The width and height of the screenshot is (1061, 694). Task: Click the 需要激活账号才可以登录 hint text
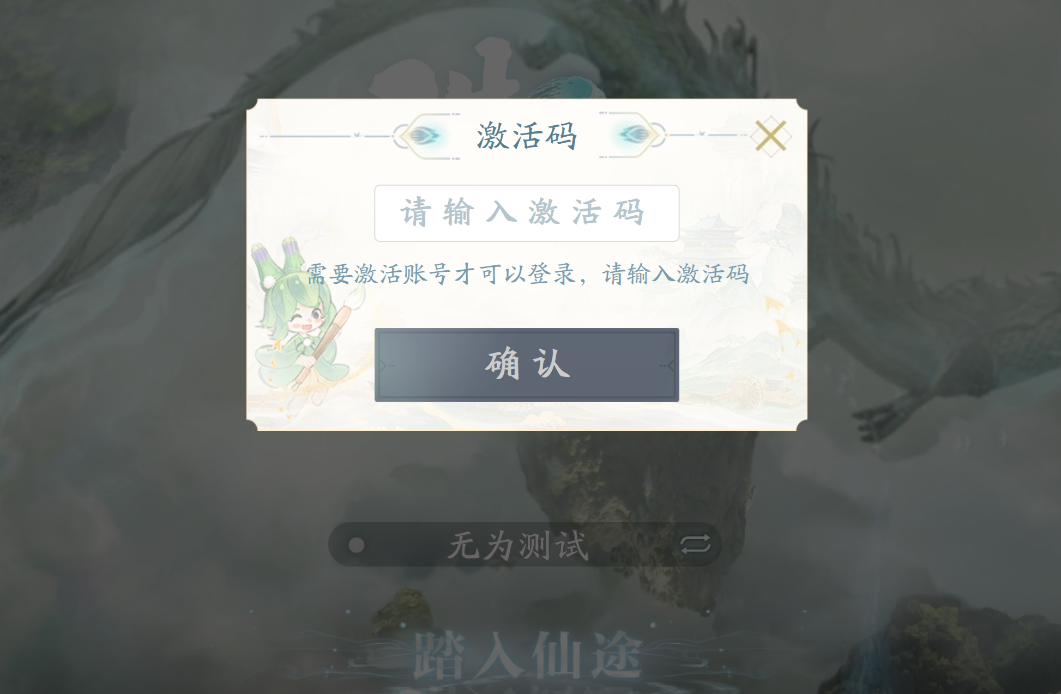pyautogui.click(x=441, y=273)
